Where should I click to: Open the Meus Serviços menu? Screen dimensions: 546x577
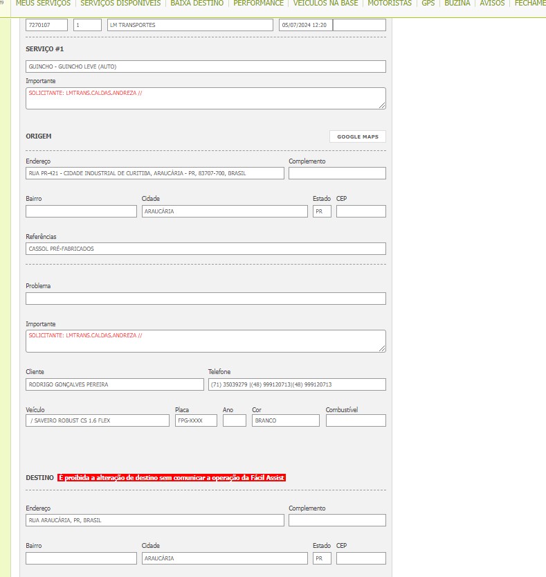pos(43,3)
